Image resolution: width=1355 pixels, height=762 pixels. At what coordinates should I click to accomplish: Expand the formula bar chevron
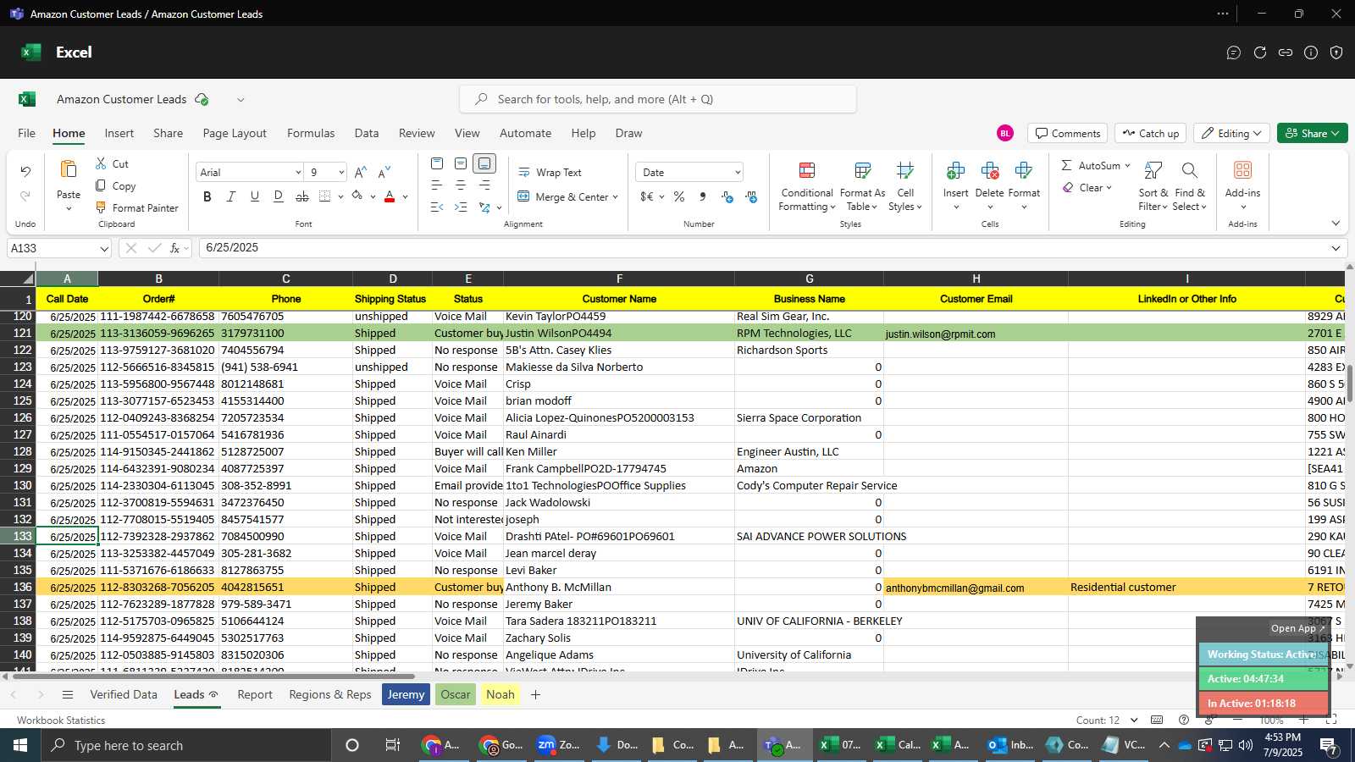1336,248
